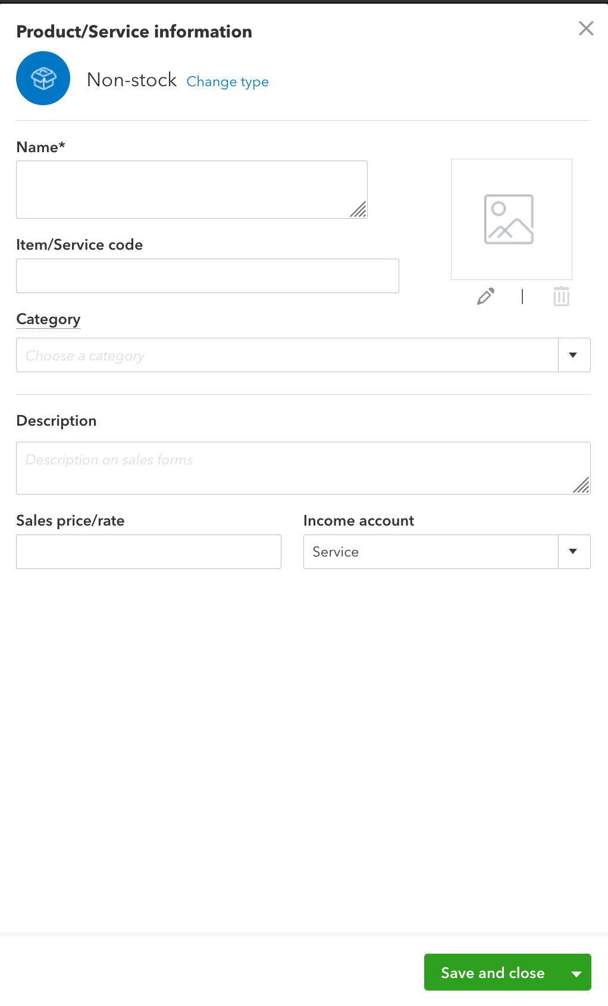
Task: Expand Save and close options arrow
Action: point(576,973)
